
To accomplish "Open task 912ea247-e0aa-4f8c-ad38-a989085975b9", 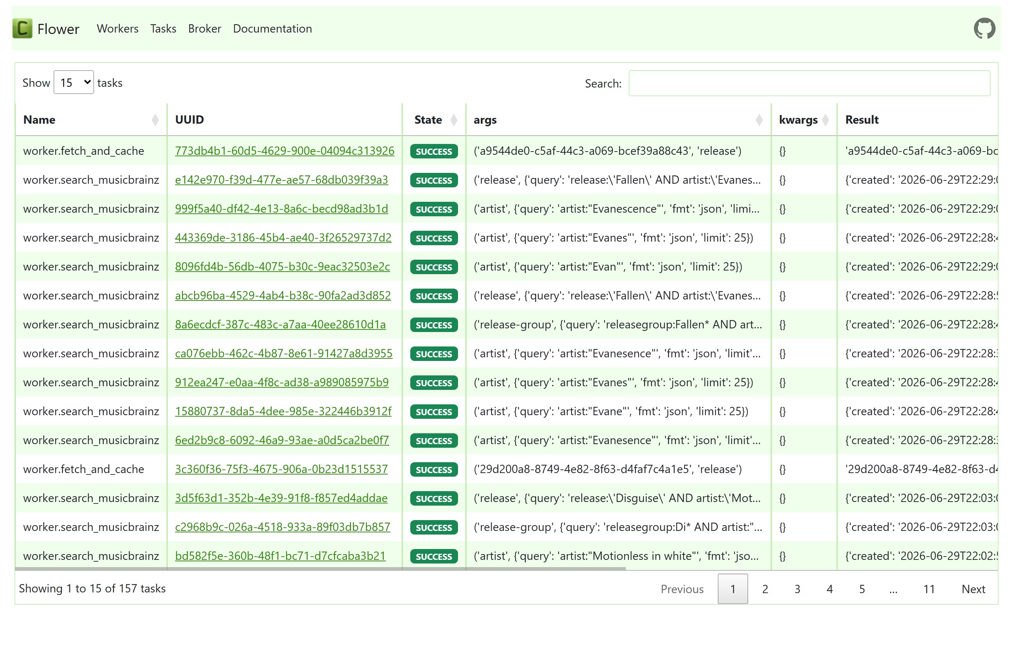I will 282,383.
